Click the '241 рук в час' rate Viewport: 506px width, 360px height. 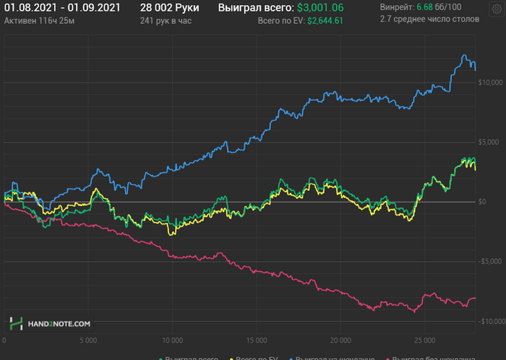[166, 21]
